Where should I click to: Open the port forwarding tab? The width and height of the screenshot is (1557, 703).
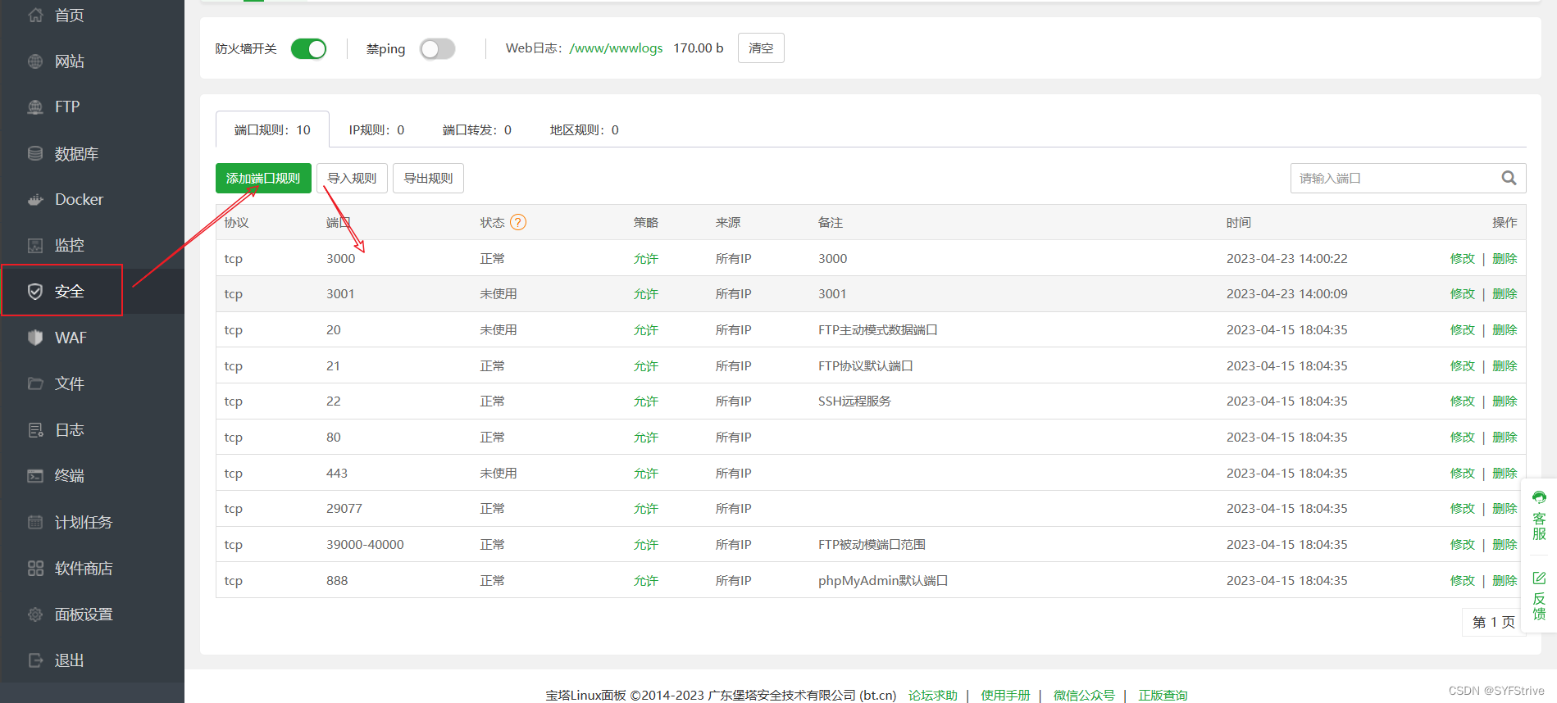coord(477,129)
